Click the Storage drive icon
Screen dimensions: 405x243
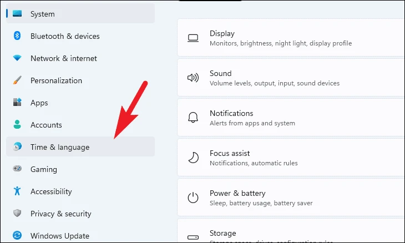[x=193, y=237]
